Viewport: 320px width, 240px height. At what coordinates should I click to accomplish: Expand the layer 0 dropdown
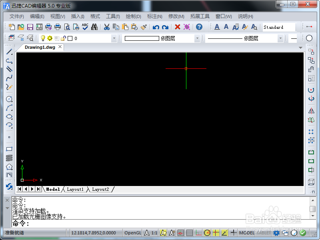point(114,38)
